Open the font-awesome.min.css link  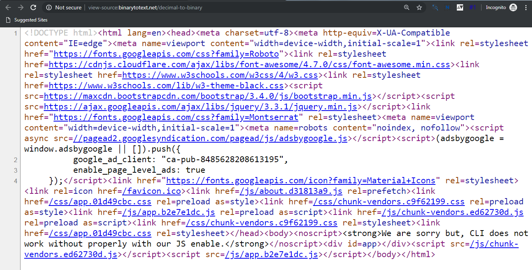coord(249,64)
